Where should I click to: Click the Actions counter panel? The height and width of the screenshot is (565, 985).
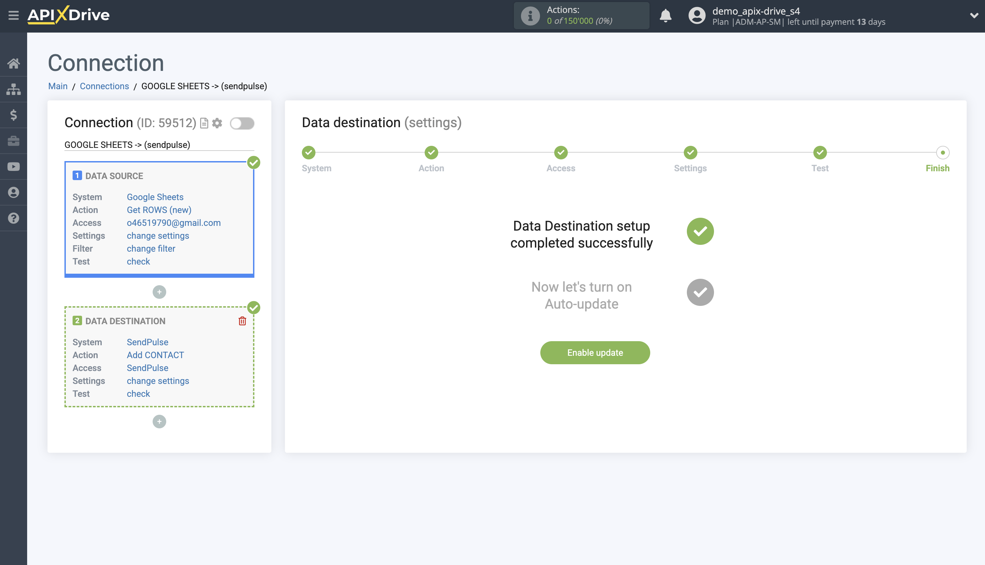pos(581,16)
